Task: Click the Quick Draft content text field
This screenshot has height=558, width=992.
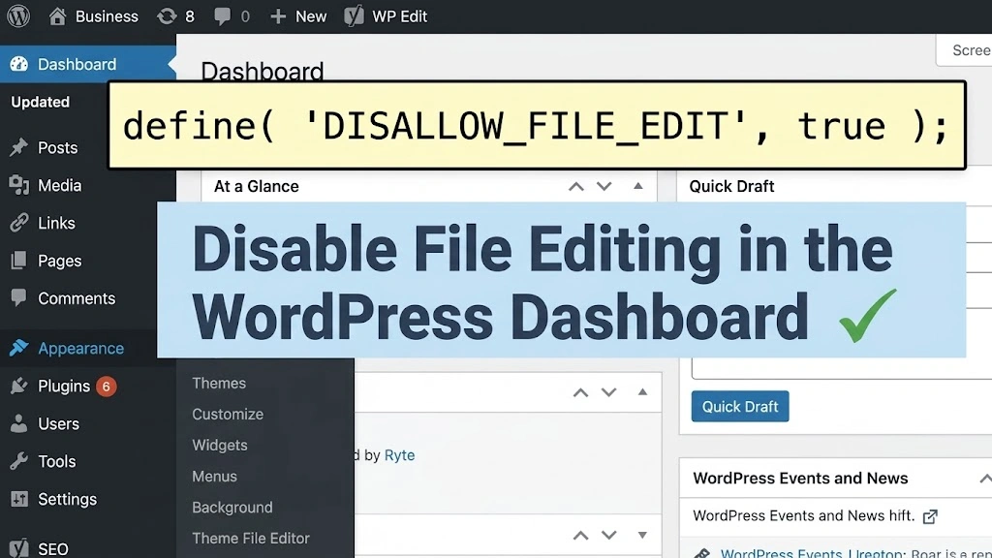Action: pos(842,368)
